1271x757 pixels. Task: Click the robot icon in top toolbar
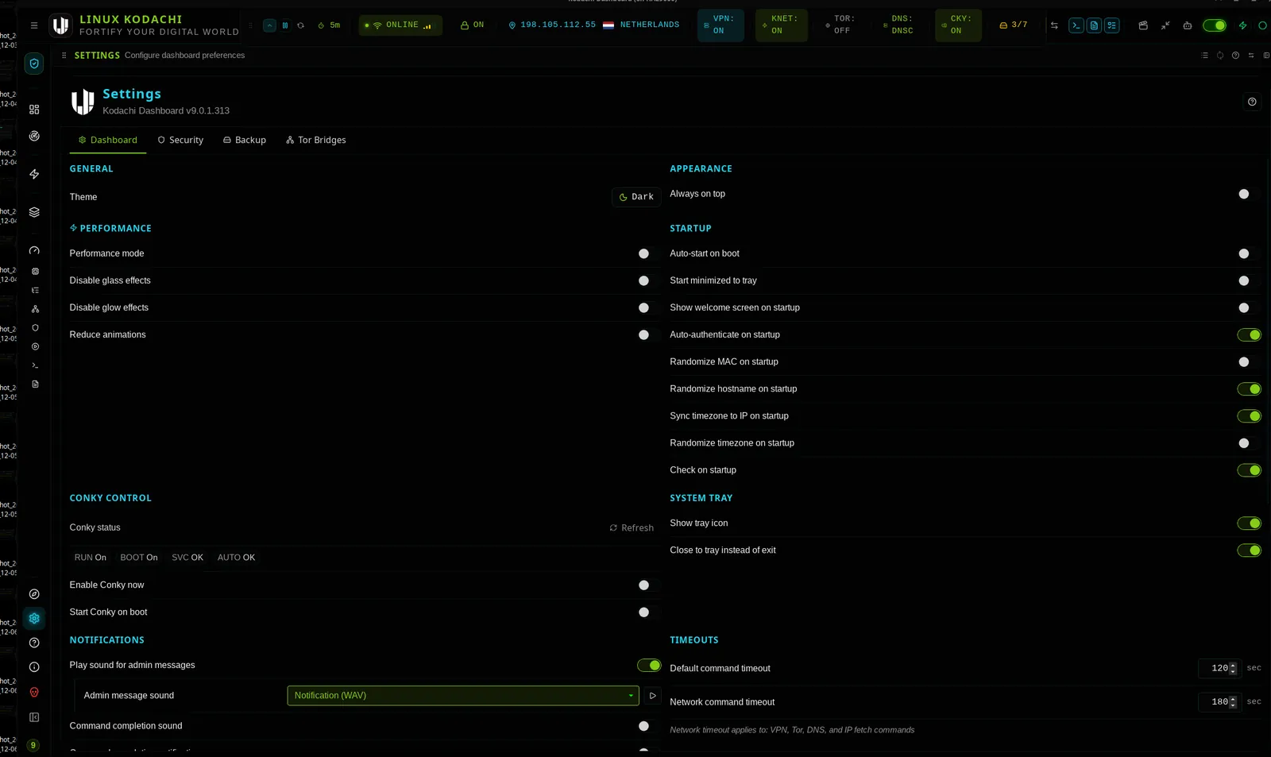point(1188,25)
